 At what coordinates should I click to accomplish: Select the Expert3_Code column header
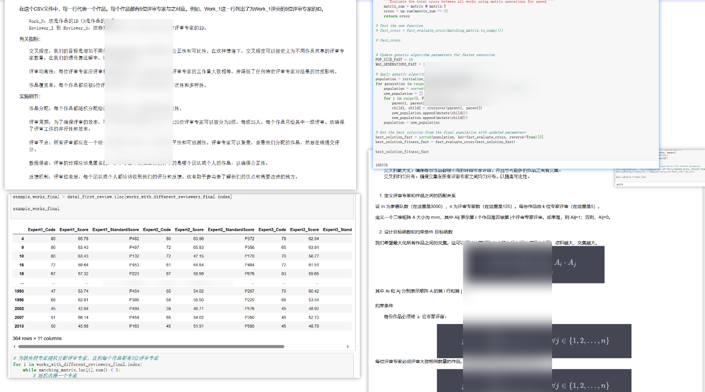tap(272, 230)
